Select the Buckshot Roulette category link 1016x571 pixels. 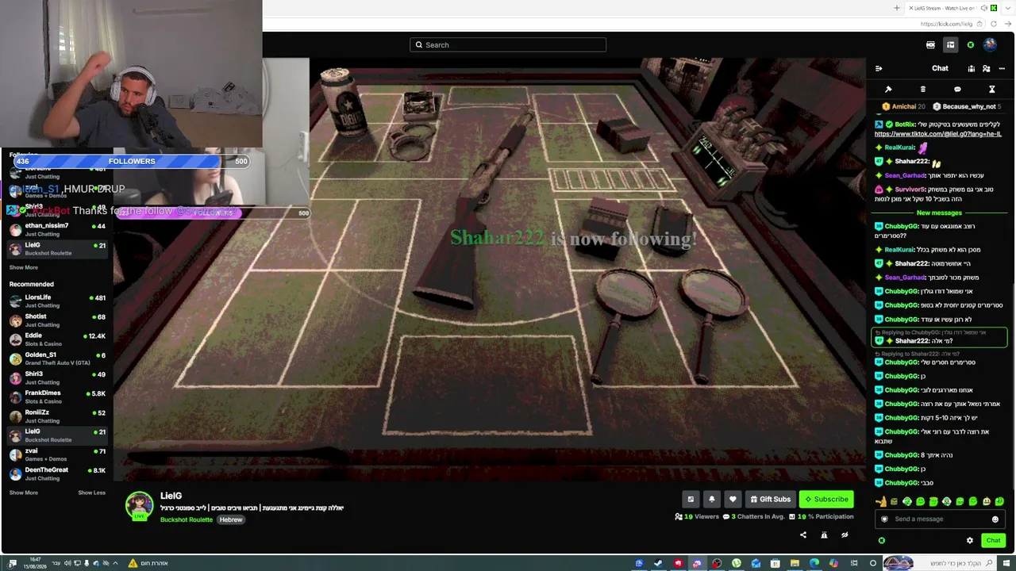(187, 519)
